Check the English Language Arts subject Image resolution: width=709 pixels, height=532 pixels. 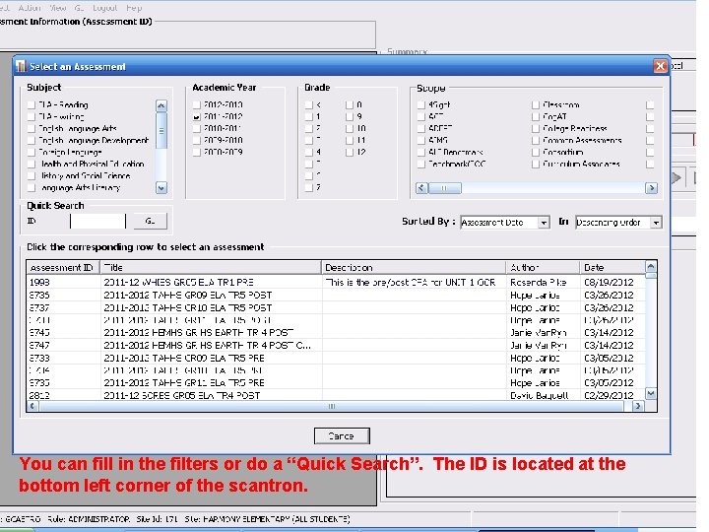(x=32, y=128)
